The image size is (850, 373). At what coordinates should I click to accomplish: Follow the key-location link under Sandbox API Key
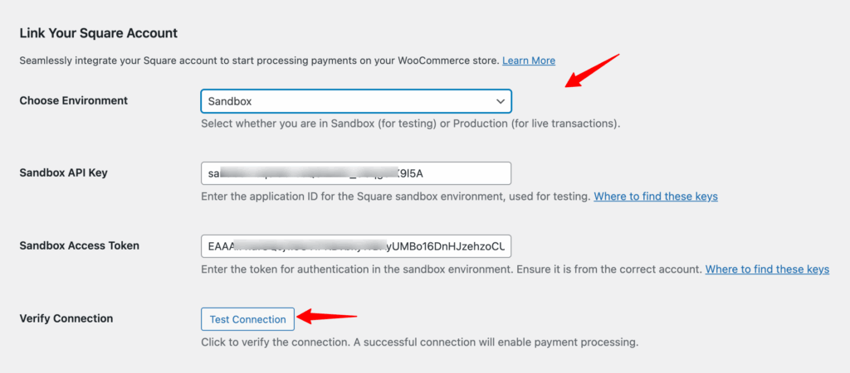(x=656, y=196)
